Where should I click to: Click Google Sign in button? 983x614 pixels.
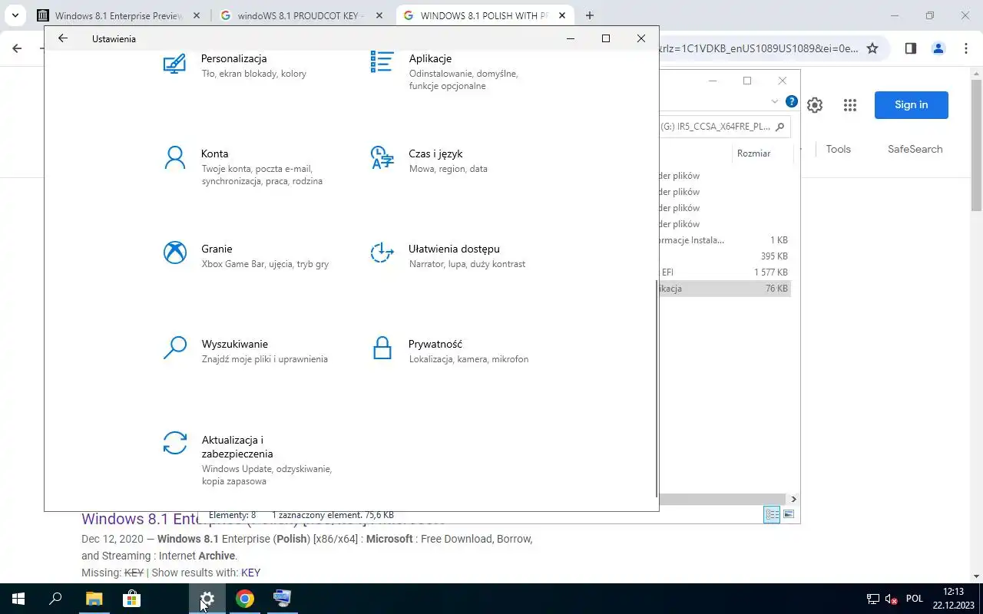(x=911, y=105)
